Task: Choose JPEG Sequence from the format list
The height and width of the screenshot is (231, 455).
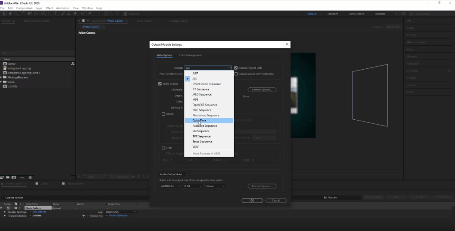Action: pos(209,94)
